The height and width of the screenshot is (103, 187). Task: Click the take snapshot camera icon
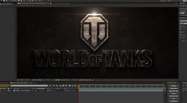40,80
